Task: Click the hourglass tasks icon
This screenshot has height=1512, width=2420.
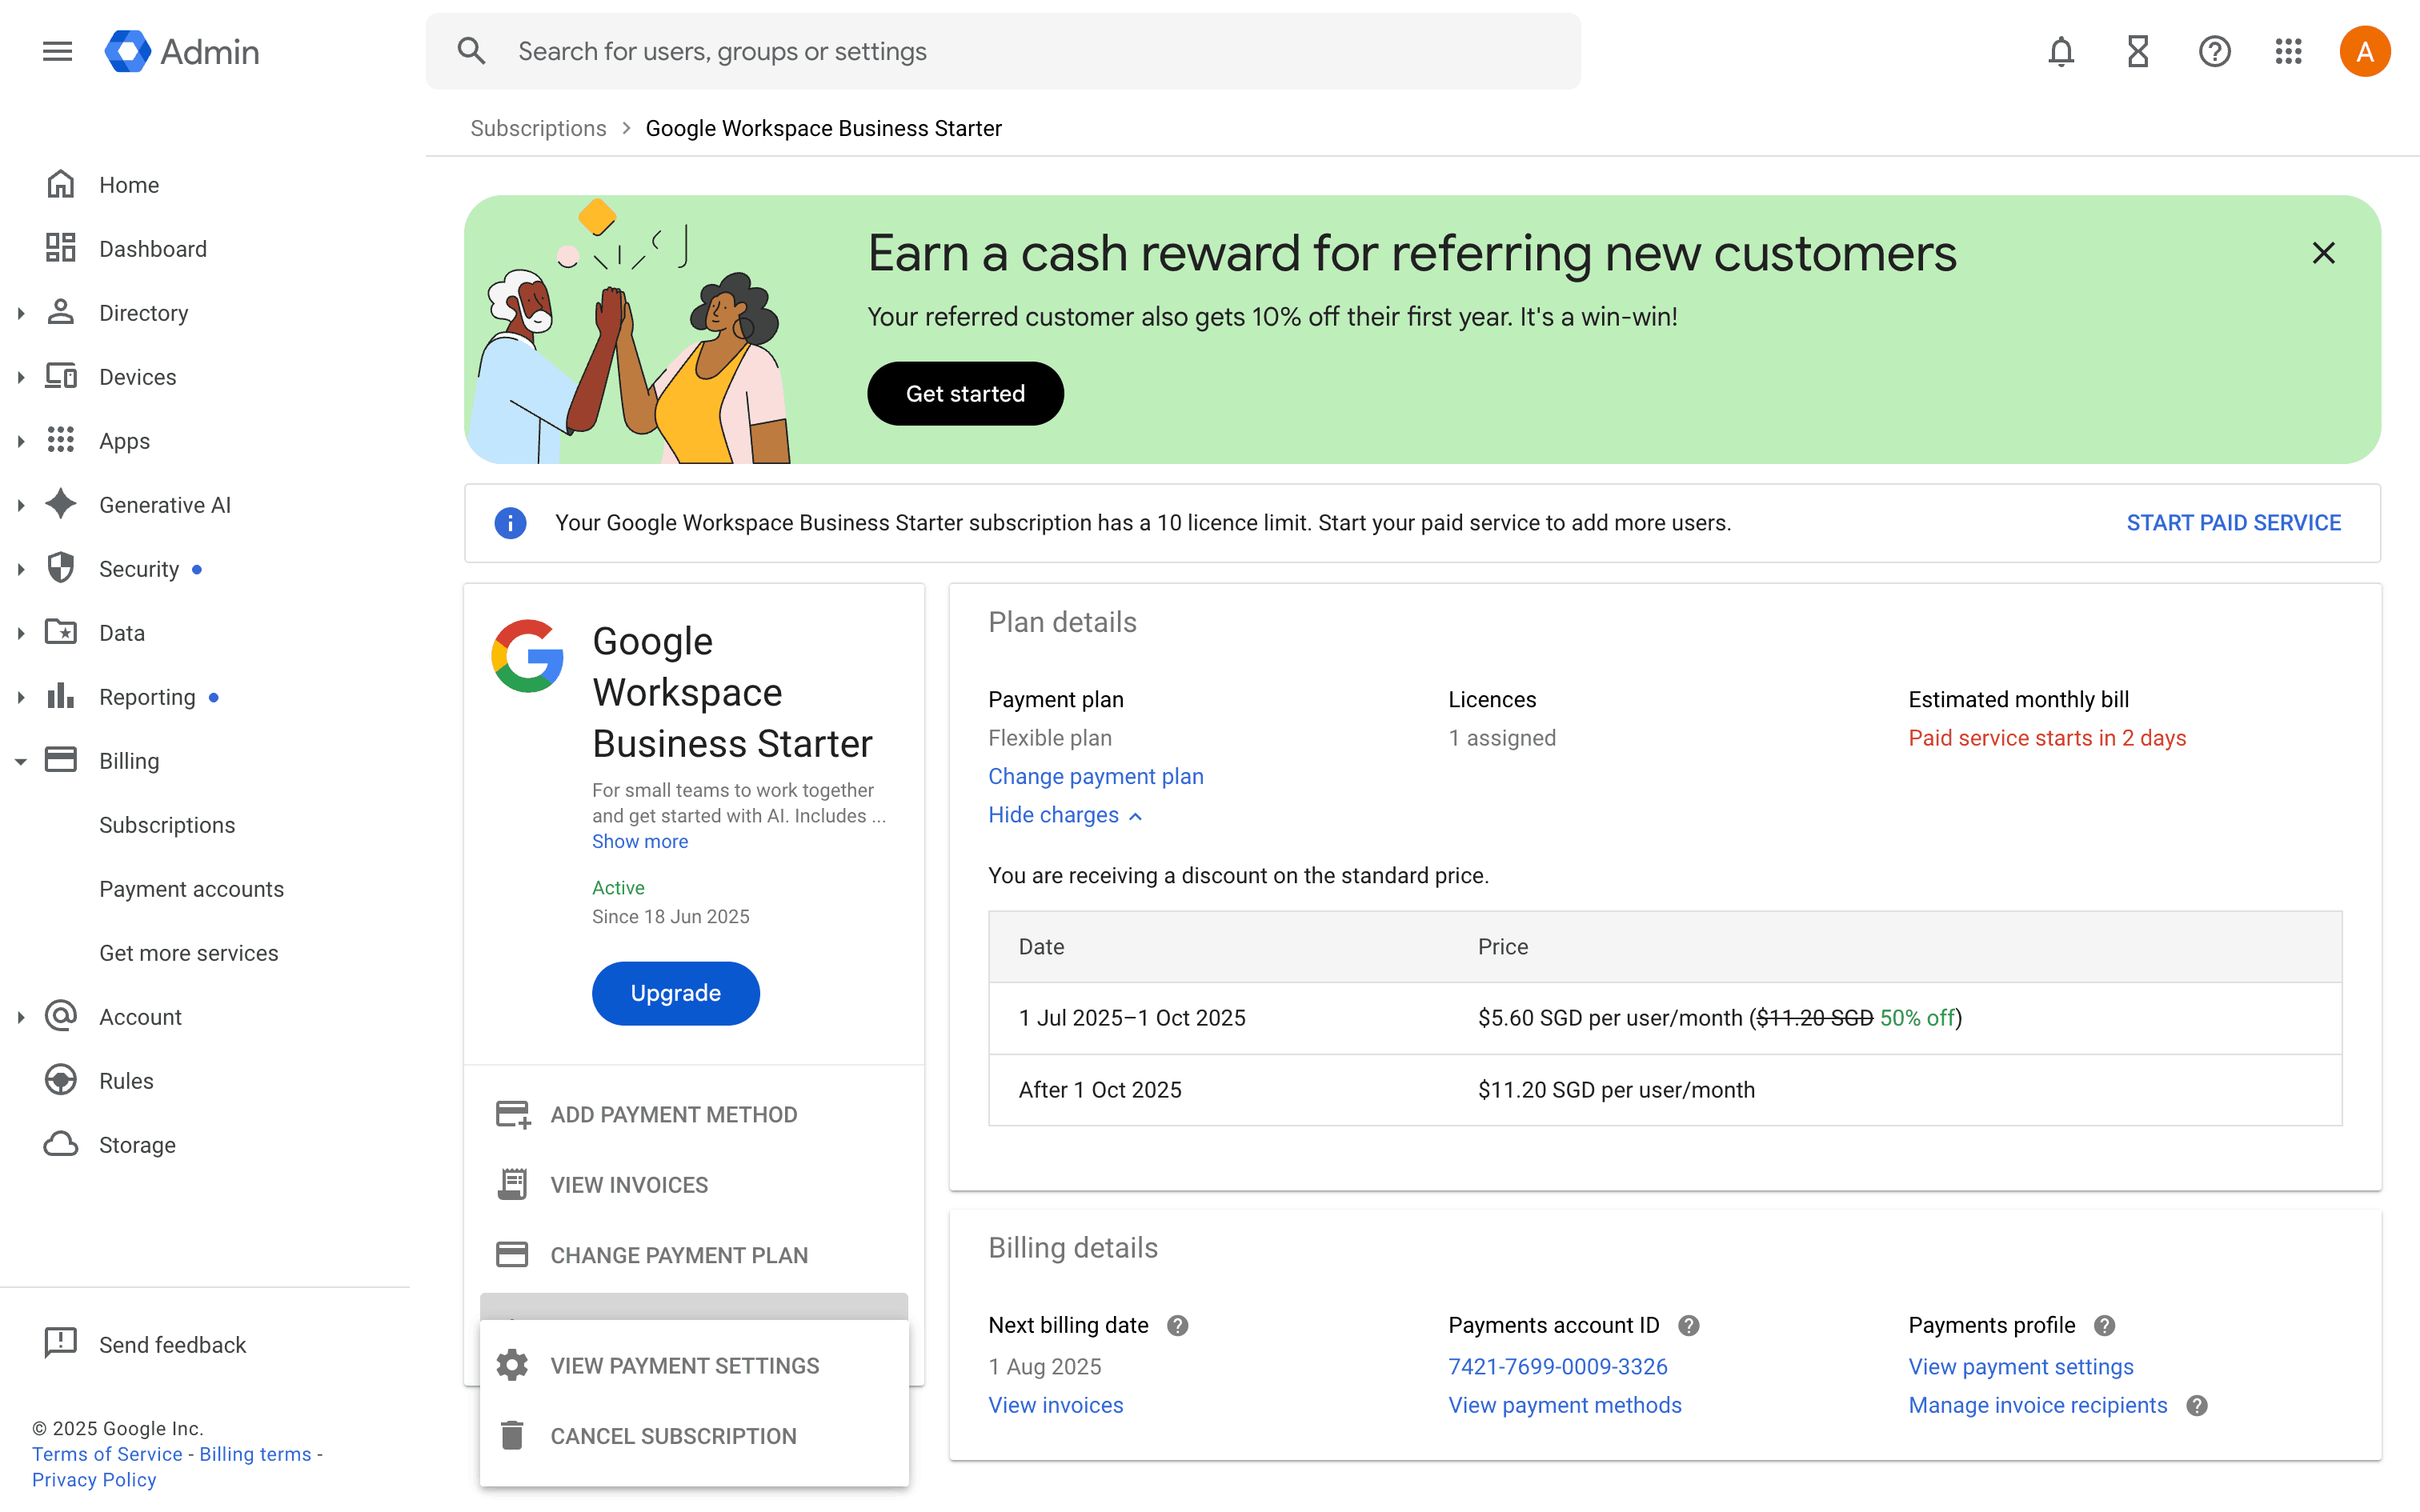Action: [x=2138, y=51]
